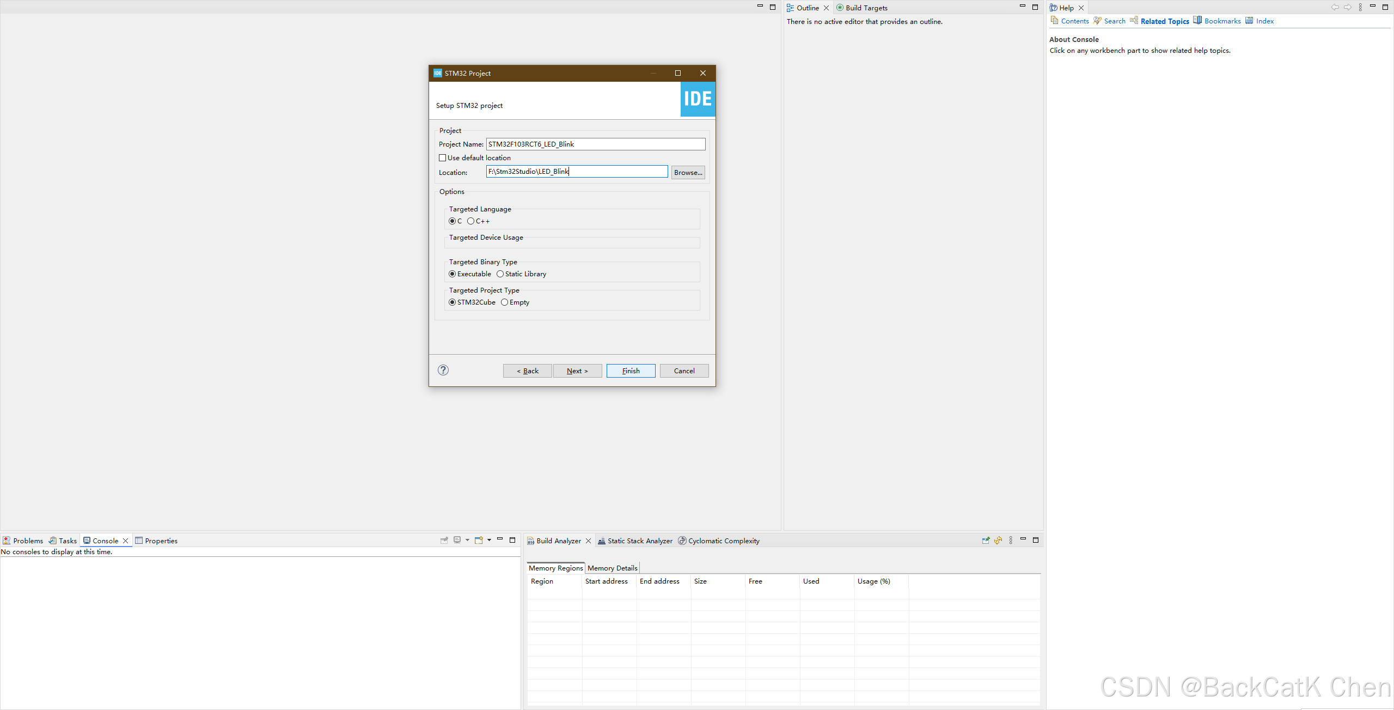
Task: Open the Bookmarks help link
Action: [x=1222, y=21]
